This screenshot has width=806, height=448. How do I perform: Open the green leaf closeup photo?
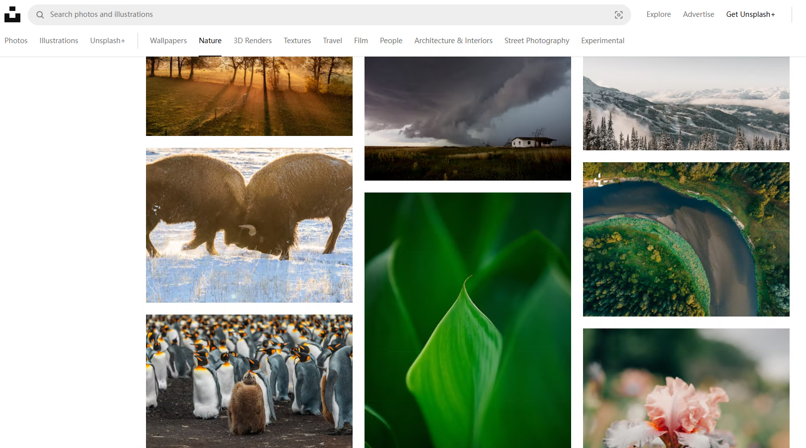point(468,320)
